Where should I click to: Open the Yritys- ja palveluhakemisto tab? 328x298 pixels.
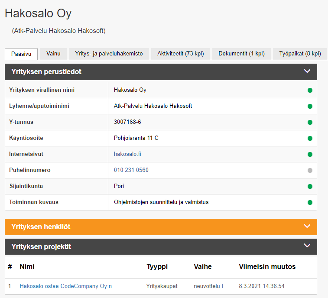point(109,54)
